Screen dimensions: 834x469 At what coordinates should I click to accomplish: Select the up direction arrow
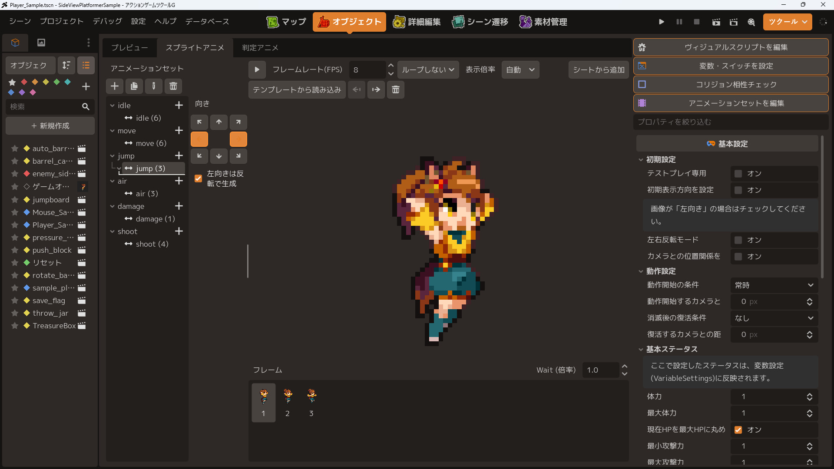[x=219, y=122]
